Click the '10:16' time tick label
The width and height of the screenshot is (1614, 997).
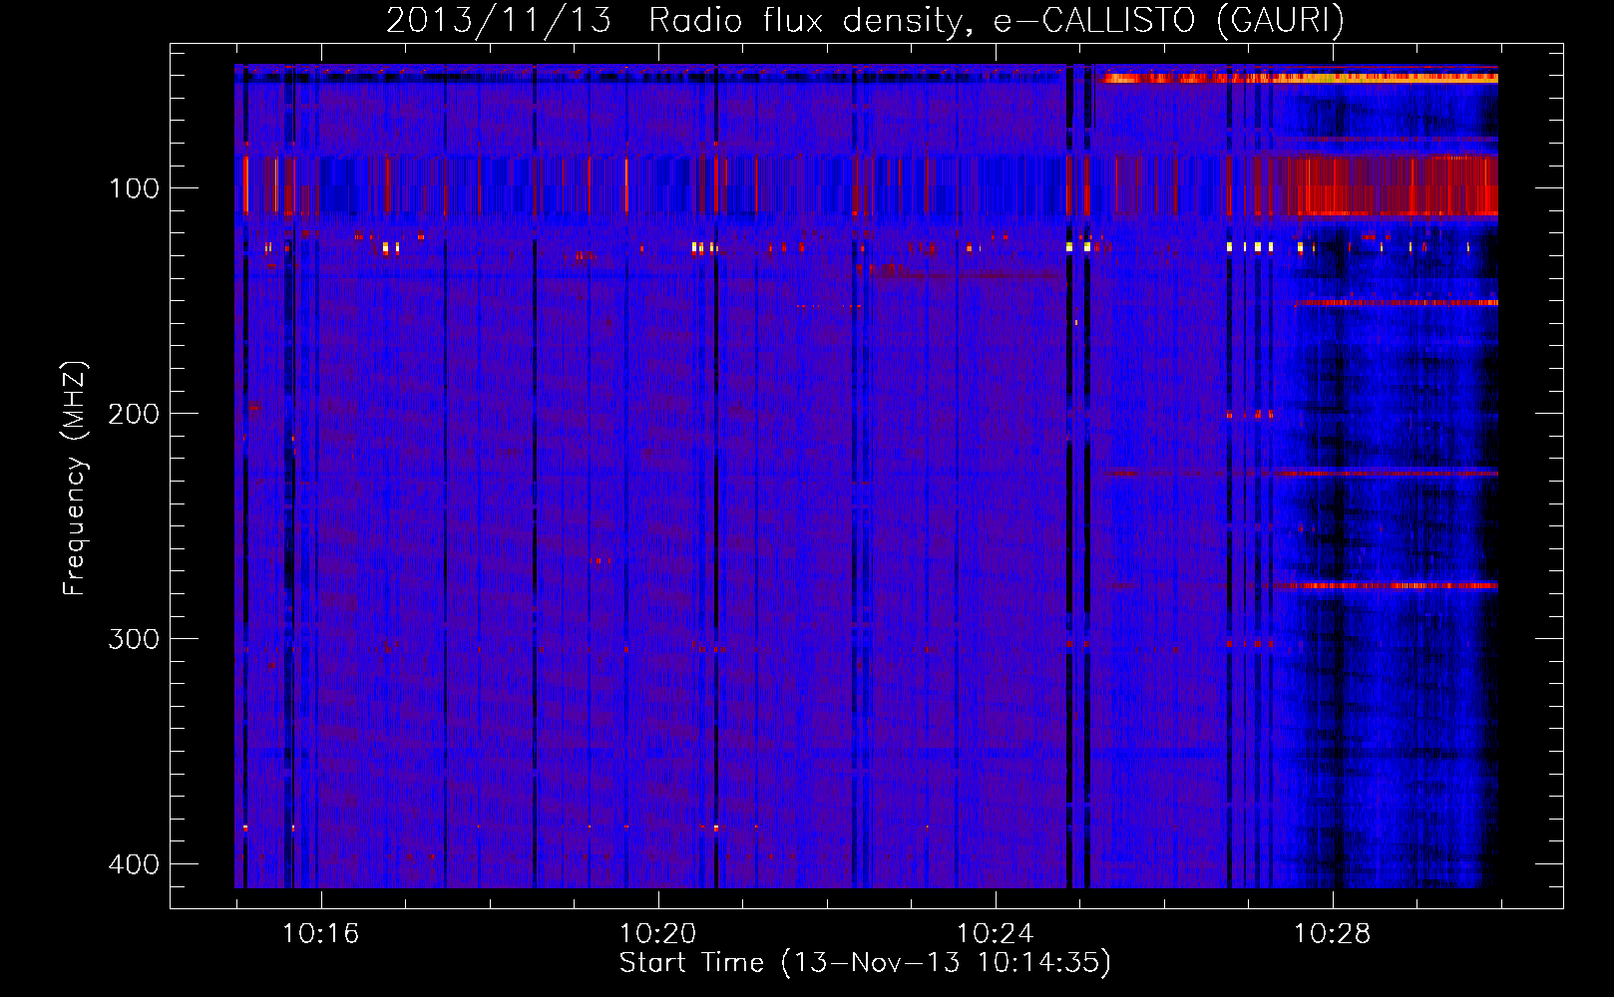tap(320, 934)
